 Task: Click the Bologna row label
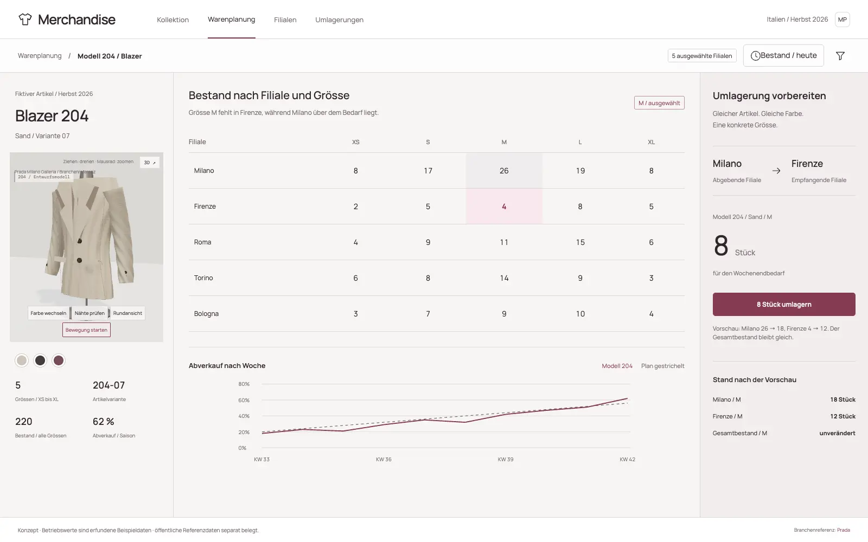pos(206,314)
